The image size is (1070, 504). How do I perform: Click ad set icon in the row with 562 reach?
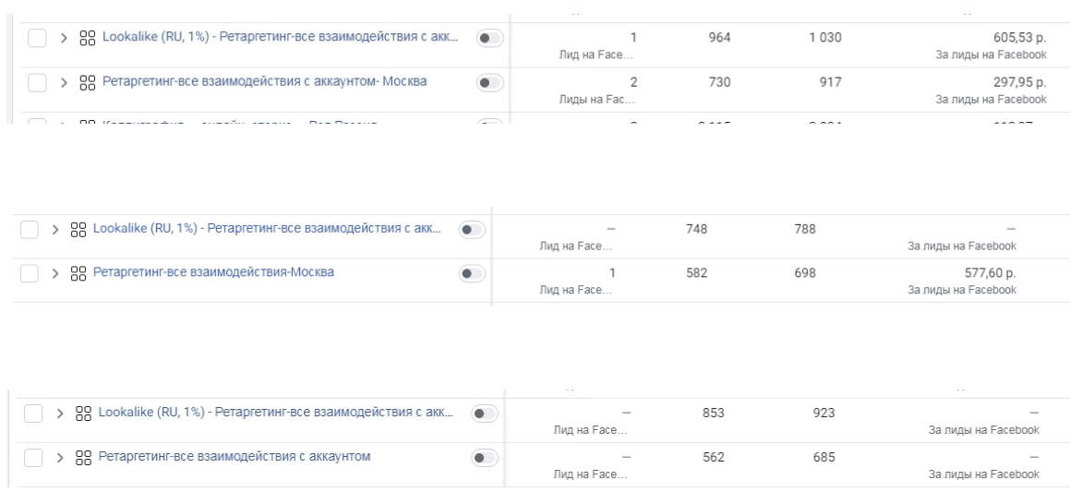click(85, 457)
